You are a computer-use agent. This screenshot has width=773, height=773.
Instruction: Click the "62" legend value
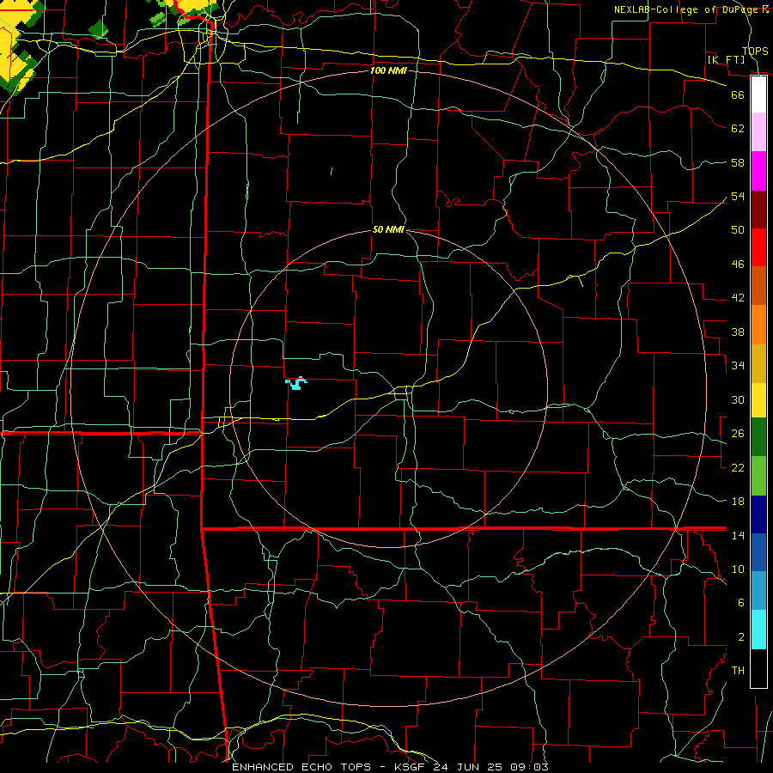click(x=738, y=129)
